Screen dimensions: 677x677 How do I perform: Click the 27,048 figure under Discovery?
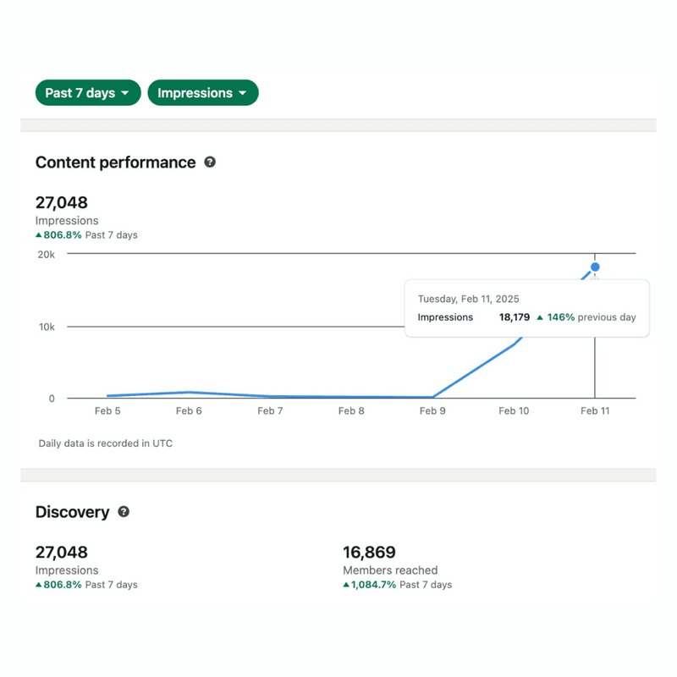[x=61, y=553]
